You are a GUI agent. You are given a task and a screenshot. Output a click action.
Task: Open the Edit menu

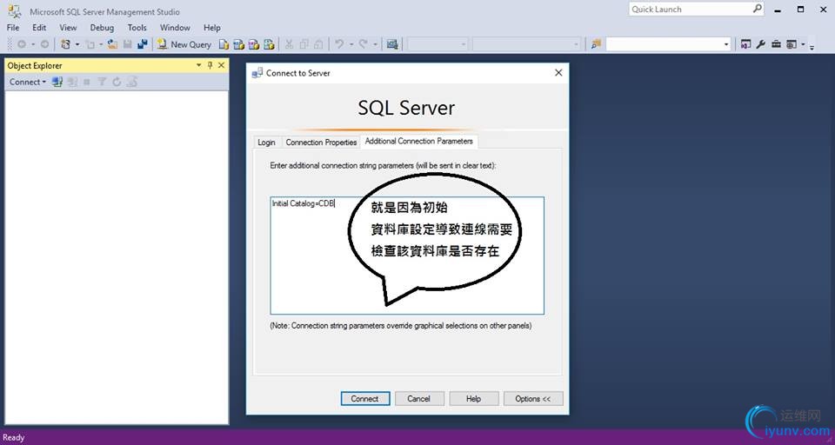pos(39,28)
